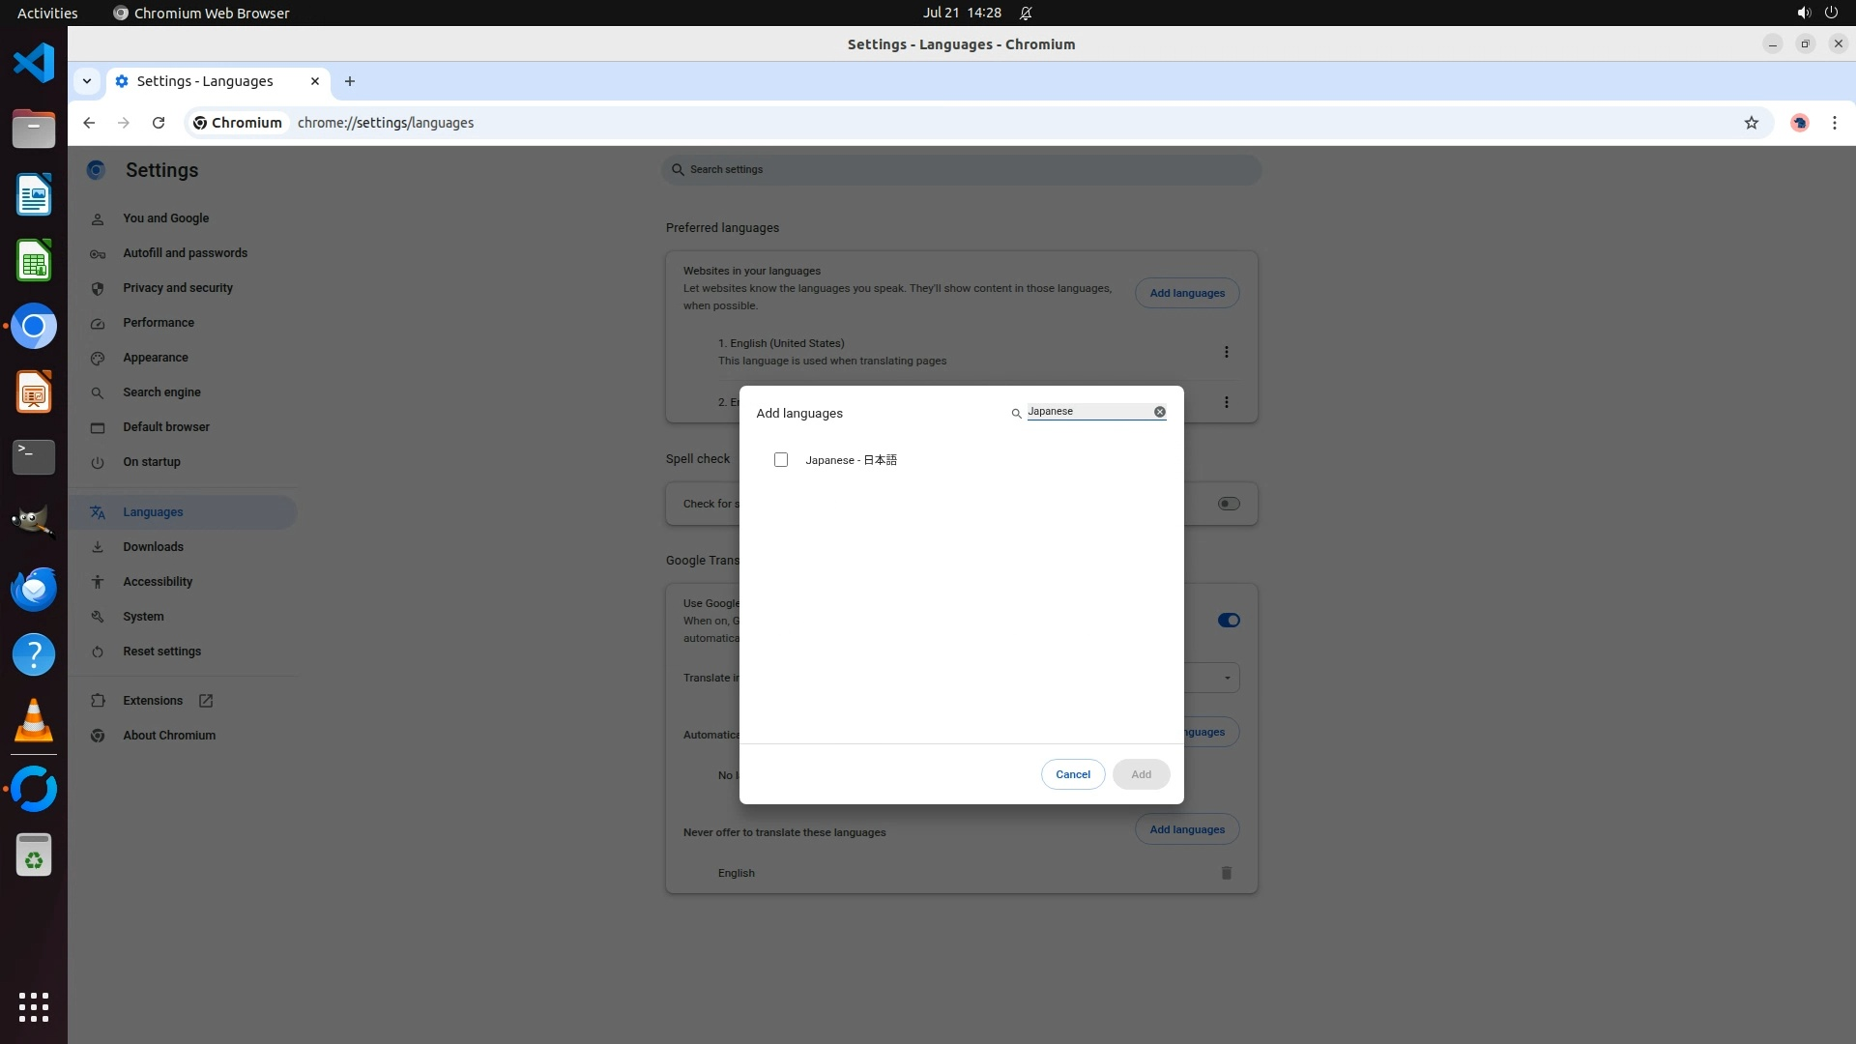The image size is (1856, 1044).
Task: Open Show Applications grid
Action: click(x=34, y=1006)
